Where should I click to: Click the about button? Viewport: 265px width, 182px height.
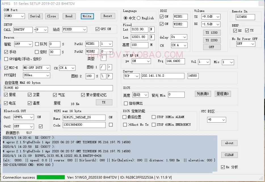[x=229, y=143]
